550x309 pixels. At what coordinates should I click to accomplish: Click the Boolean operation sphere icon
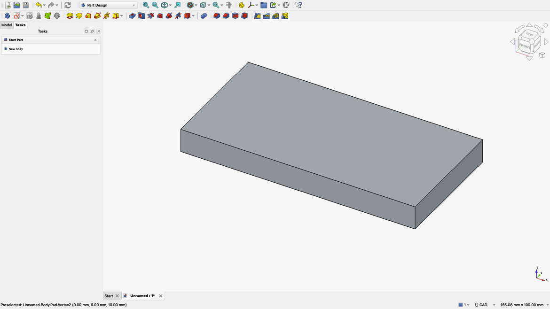204,16
